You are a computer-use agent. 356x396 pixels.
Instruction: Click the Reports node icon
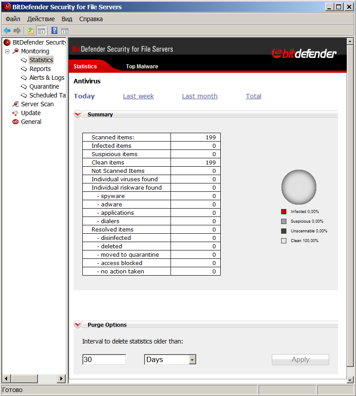tap(24, 69)
